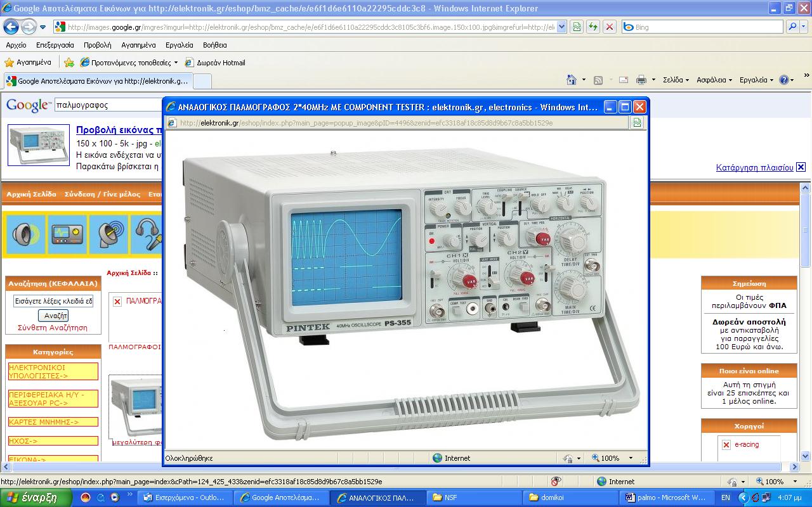Go to Αρχική Σελίδα in orange navigation bar

tap(32, 195)
